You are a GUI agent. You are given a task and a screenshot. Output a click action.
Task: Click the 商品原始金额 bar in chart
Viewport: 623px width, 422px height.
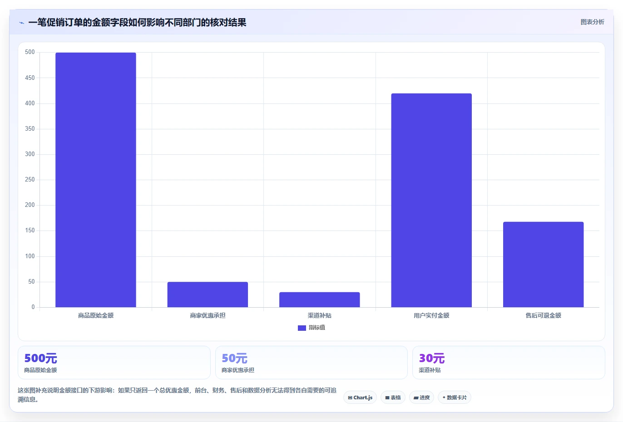pos(96,180)
